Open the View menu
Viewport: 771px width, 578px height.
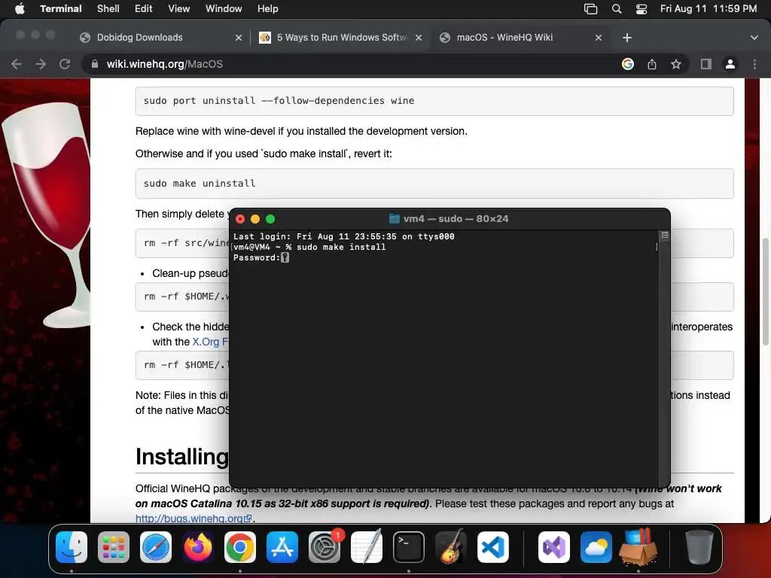coord(178,9)
